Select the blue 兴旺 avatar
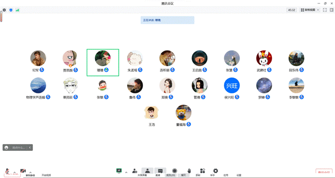 pyautogui.click(x=232, y=85)
